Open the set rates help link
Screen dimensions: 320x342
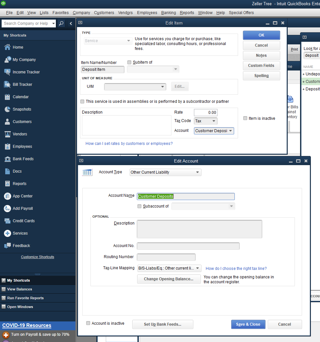click(x=129, y=144)
